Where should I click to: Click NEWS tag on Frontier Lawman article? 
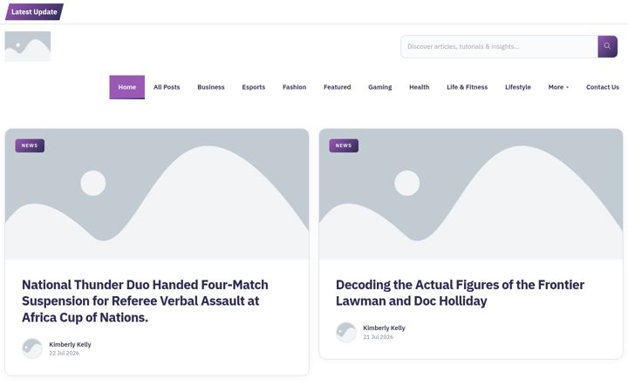point(344,145)
